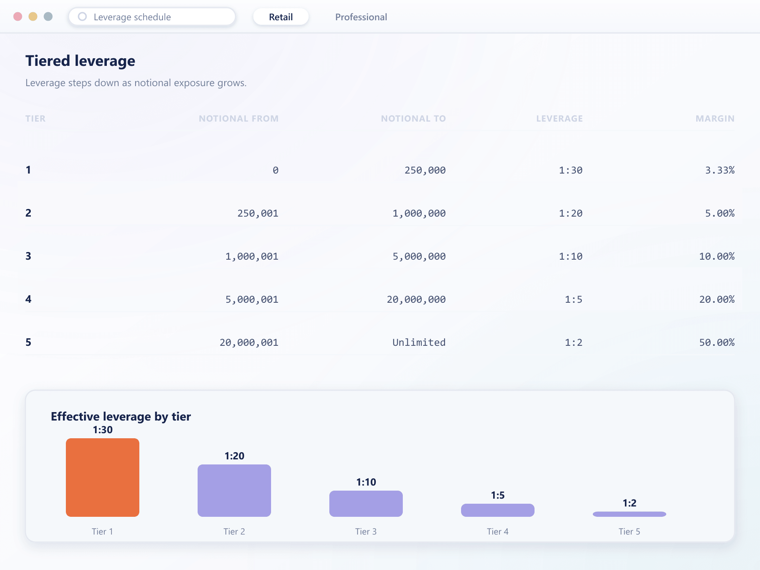Image resolution: width=760 pixels, height=570 pixels.
Task: Click the purple Tier 2 chart bar
Action: [234, 491]
